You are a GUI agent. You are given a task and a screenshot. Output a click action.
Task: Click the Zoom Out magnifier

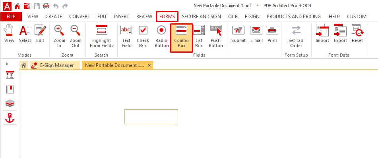[76, 36]
